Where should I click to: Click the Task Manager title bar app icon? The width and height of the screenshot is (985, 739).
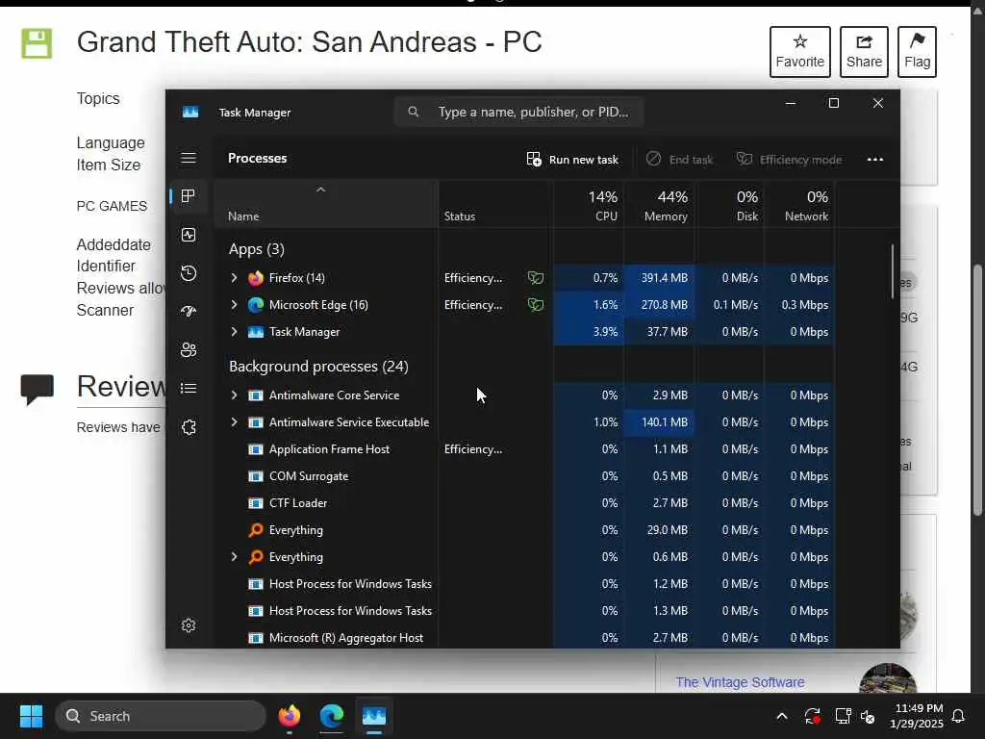(x=190, y=112)
